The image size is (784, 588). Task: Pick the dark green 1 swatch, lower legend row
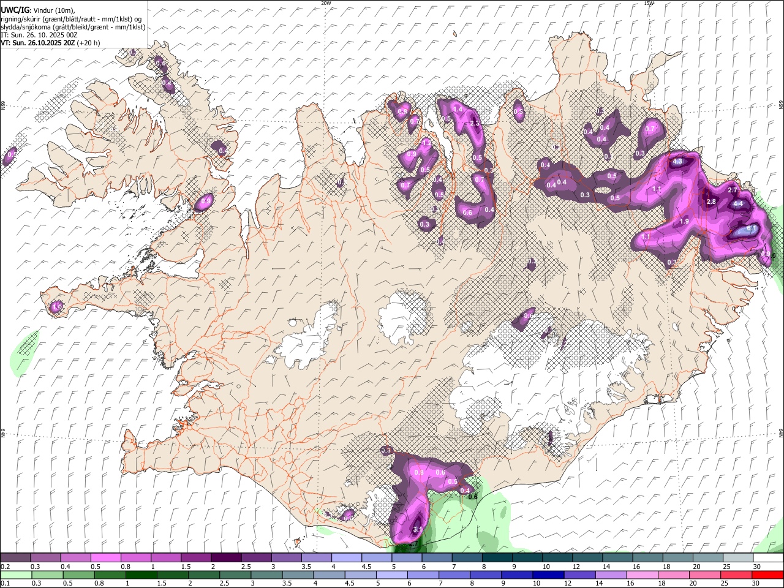(x=141, y=575)
